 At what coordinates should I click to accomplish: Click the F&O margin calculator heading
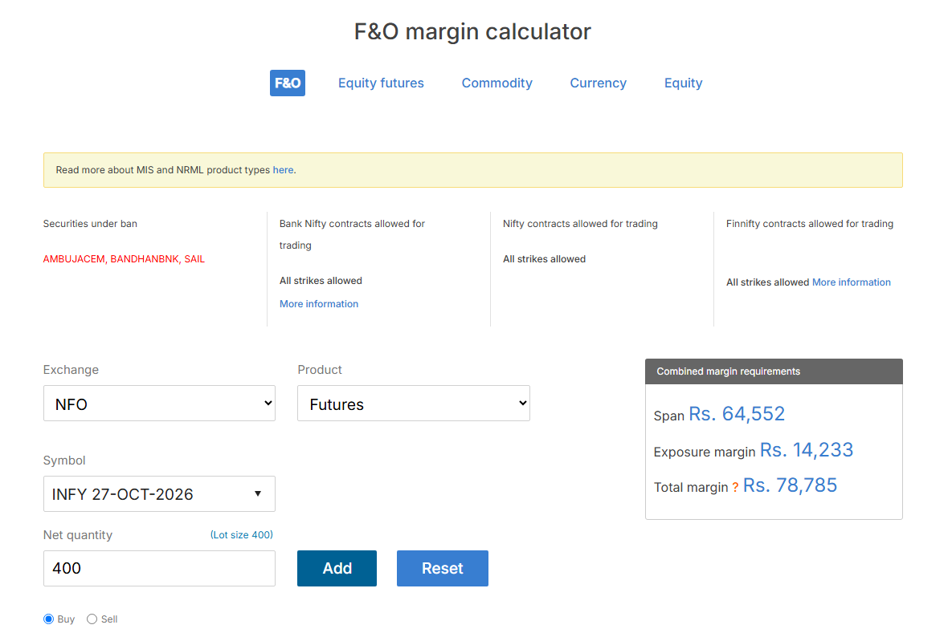click(x=472, y=31)
